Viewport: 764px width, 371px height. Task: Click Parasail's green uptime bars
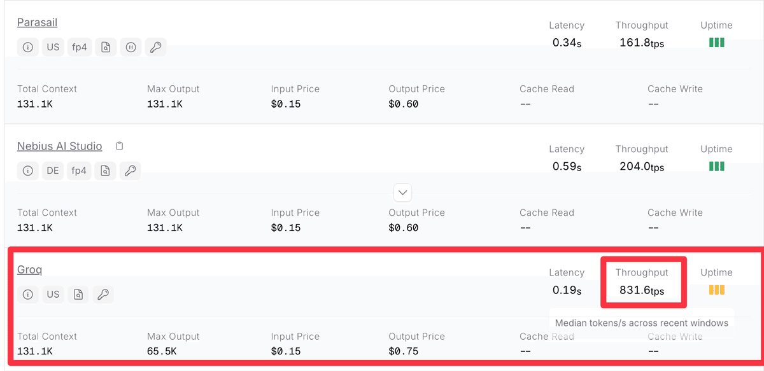[x=716, y=43]
